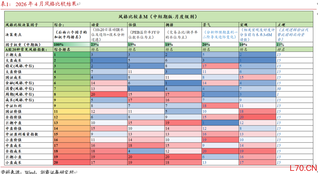Click the 拥挤 factor header
This screenshot has width=318, height=174.
169,25
